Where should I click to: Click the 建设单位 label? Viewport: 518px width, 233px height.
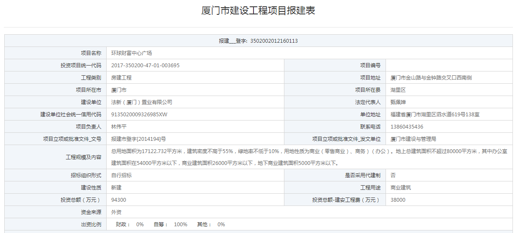pyautogui.click(x=91, y=102)
